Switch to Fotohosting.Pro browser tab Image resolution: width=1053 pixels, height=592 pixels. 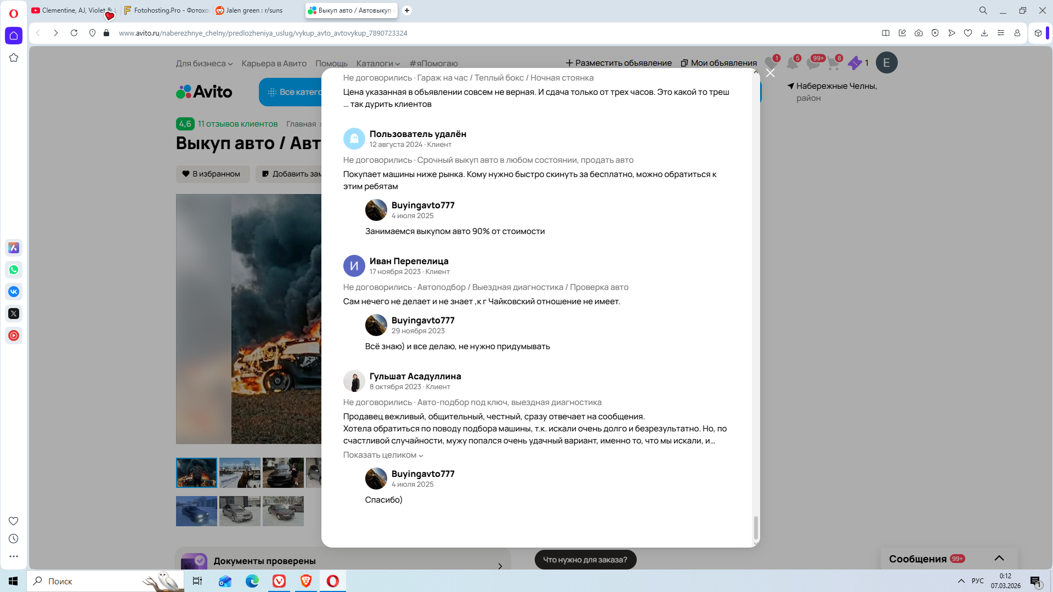[x=167, y=10]
